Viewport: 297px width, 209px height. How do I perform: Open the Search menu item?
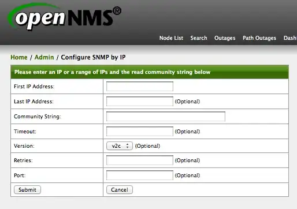point(199,38)
